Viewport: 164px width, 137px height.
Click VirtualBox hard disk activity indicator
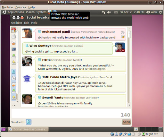(x=112, y=134)
